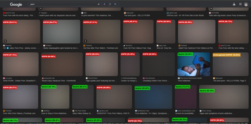Click the One Decision favicon

click(144, 78)
